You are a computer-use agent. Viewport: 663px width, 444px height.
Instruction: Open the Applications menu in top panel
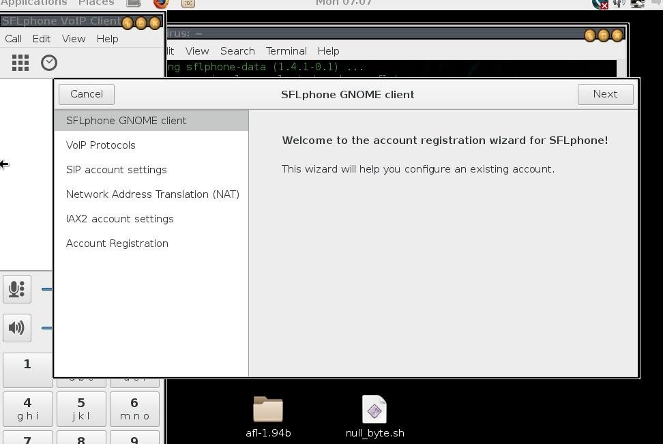pos(34,3)
